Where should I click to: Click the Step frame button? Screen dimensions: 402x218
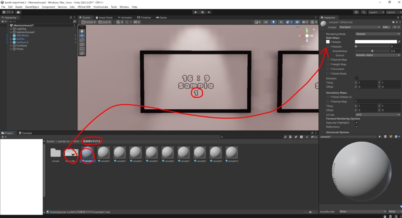tap(209, 12)
